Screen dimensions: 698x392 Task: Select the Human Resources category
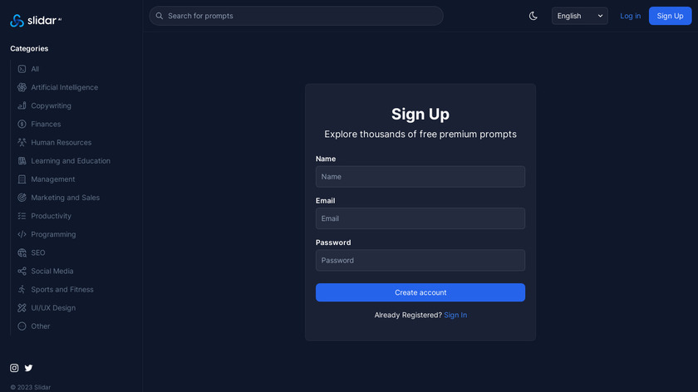[x=61, y=143]
